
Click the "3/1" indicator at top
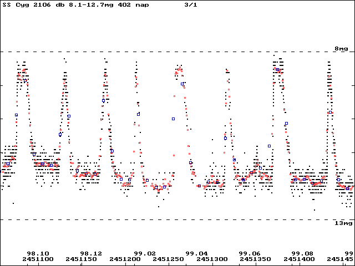coord(191,5)
